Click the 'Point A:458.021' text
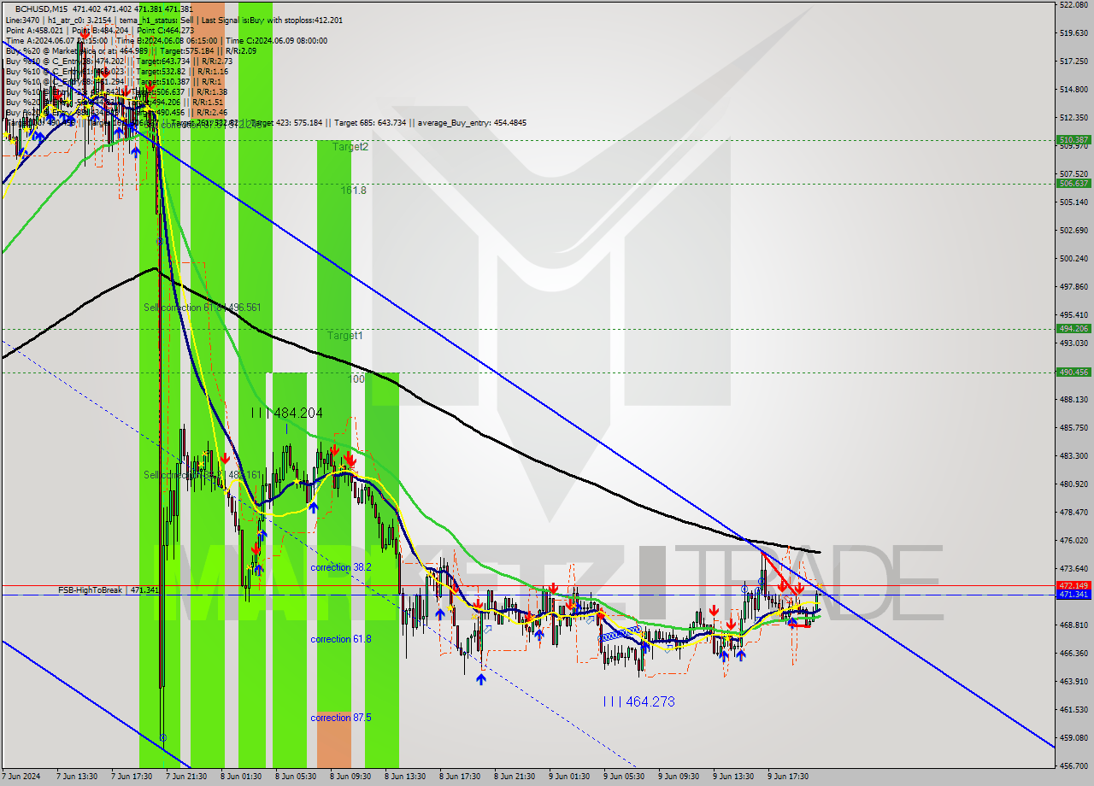Viewport: 1094px width, 786px height. 33,30
